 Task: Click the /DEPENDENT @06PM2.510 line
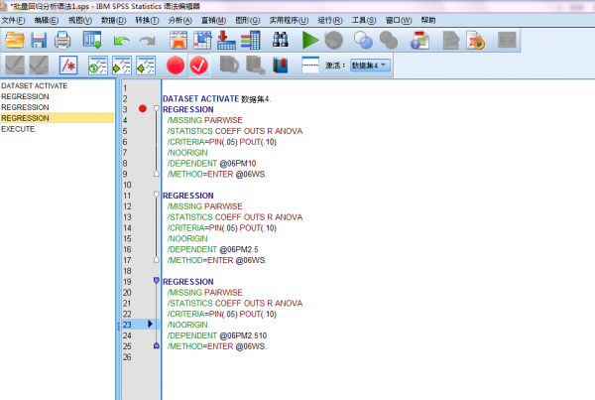(x=216, y=335)
